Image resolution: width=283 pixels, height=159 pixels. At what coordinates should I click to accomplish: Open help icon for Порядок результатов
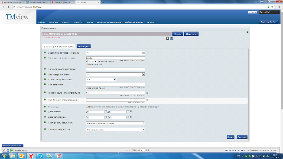45,129
